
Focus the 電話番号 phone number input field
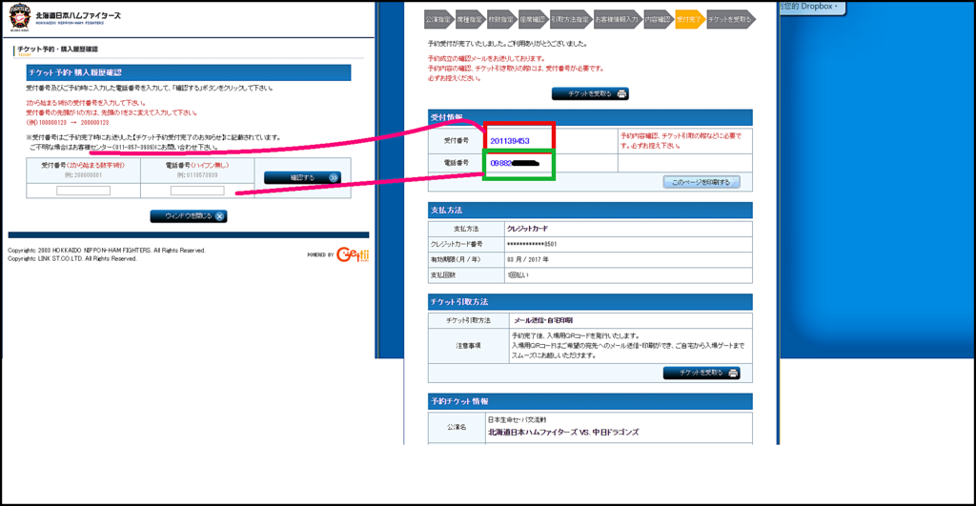point(197,192)
